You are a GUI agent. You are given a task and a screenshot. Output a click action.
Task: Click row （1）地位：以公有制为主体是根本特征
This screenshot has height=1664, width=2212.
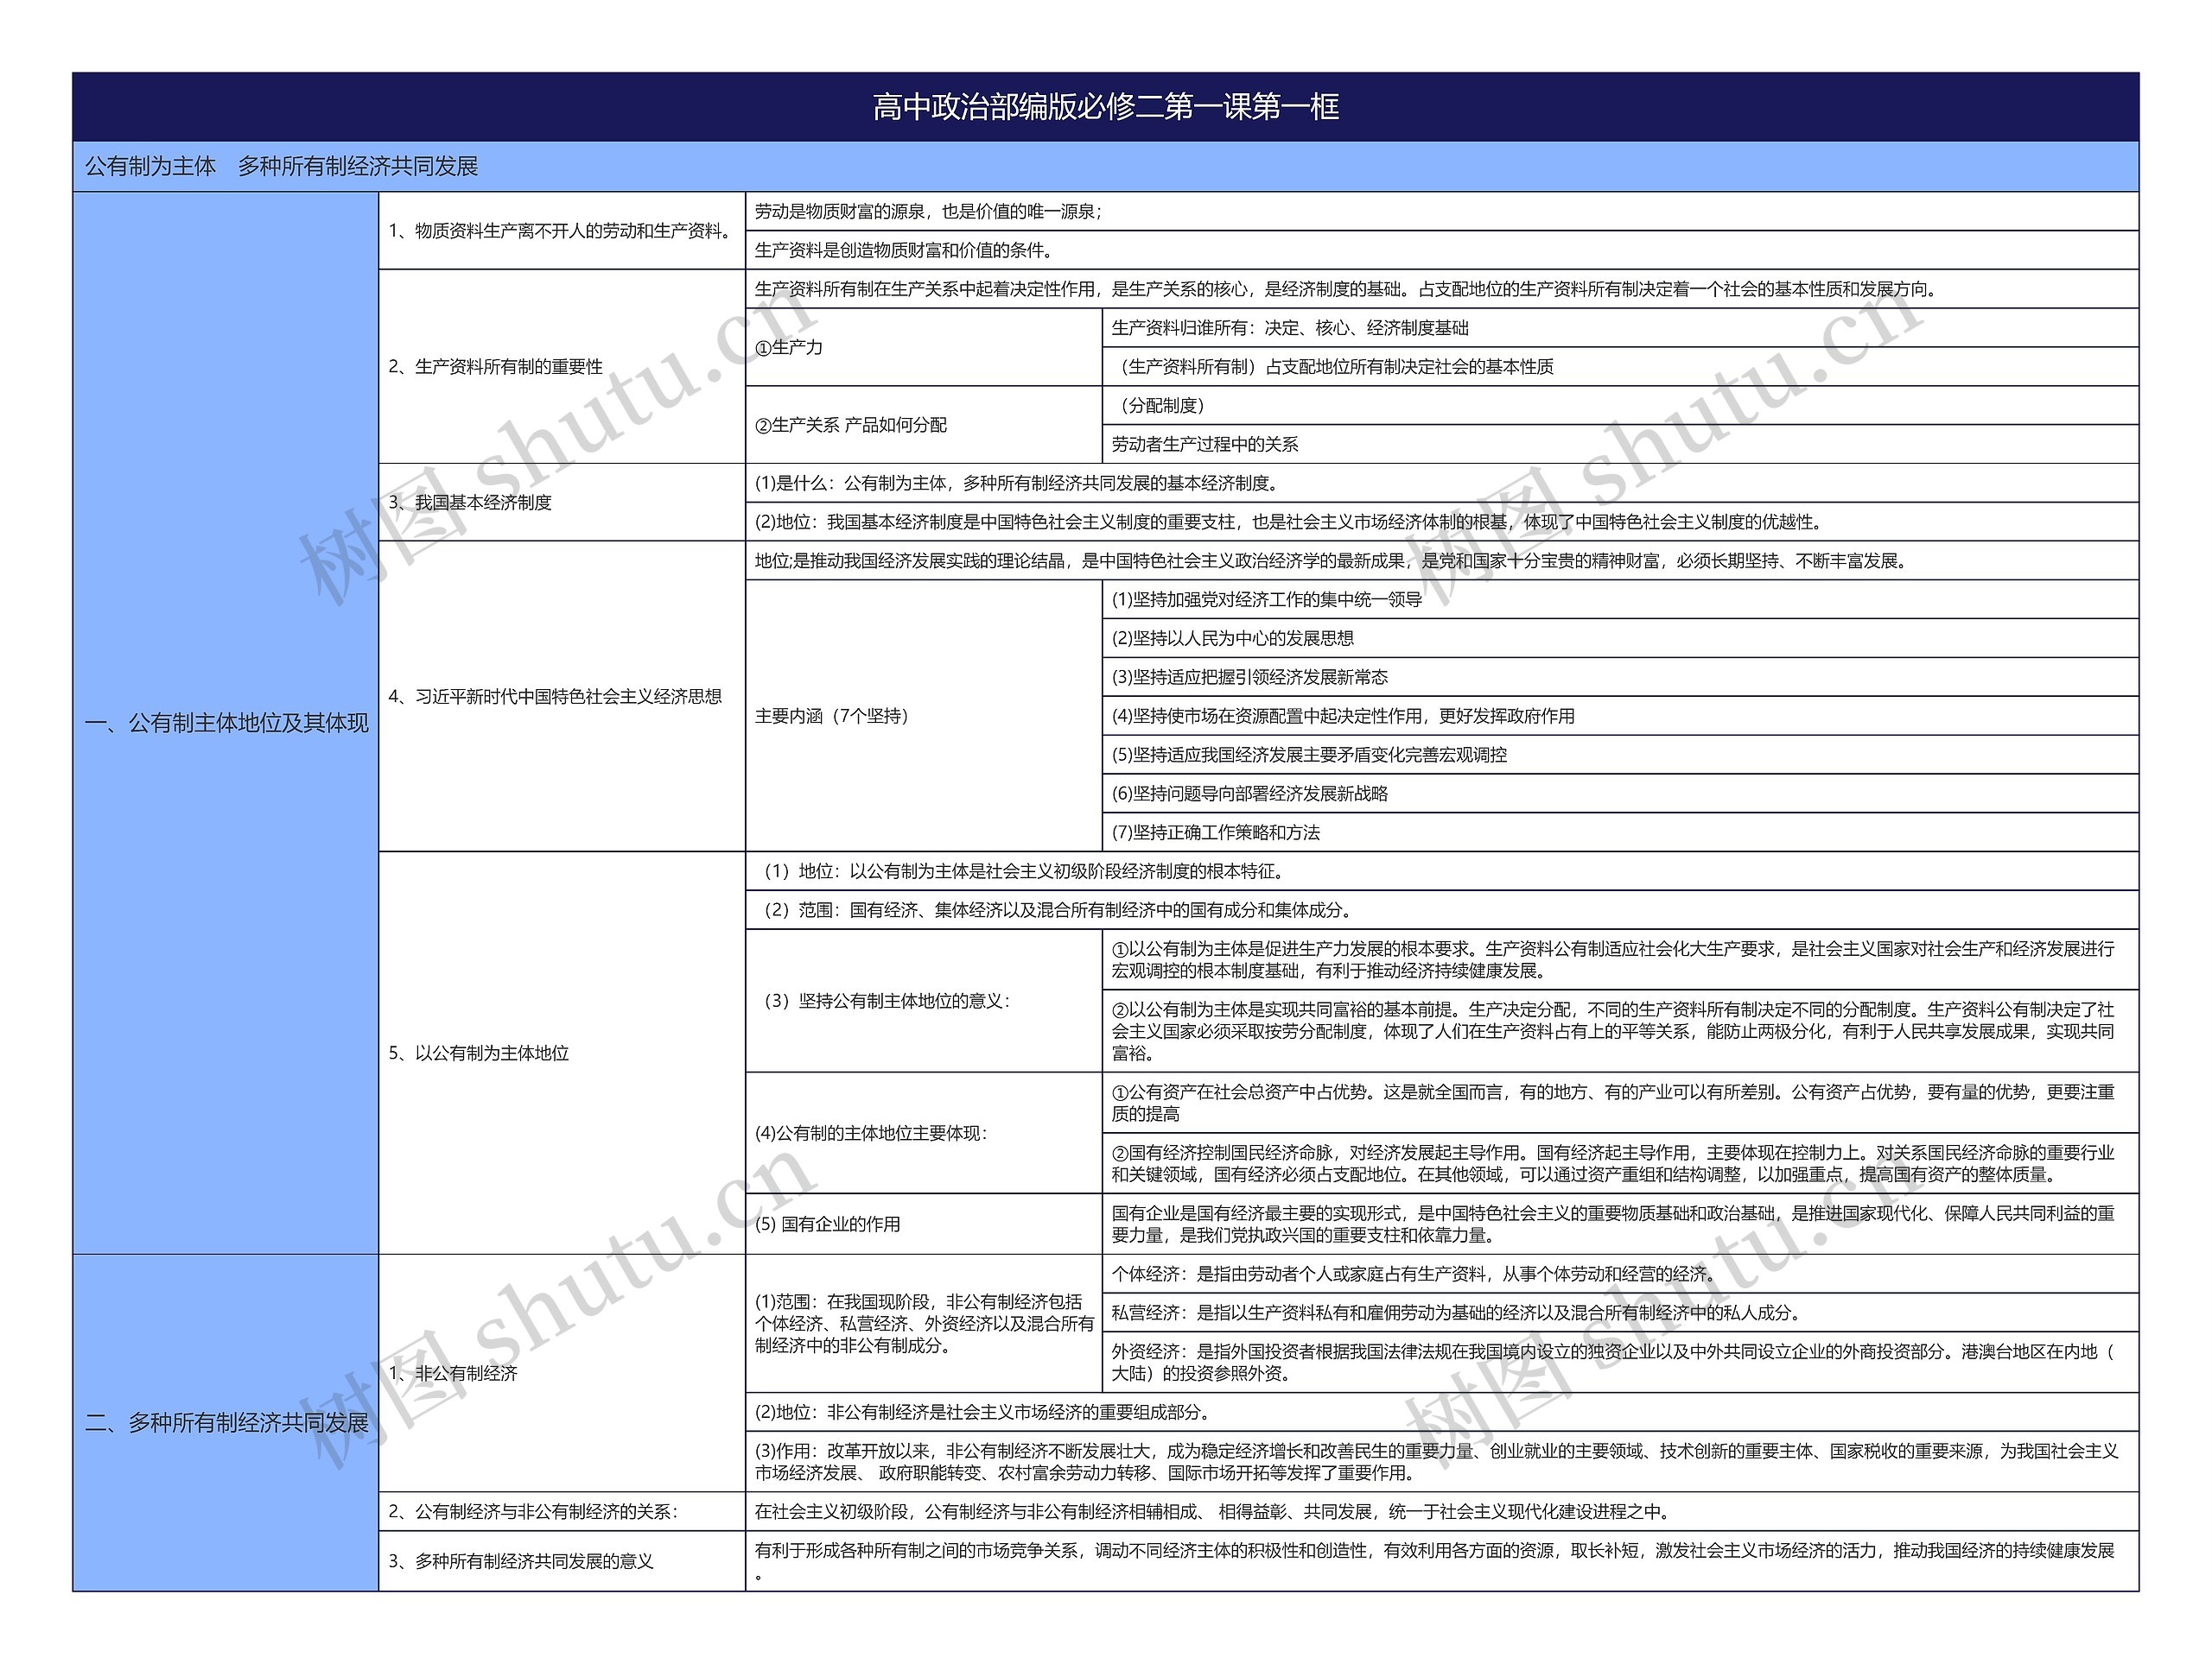click(1442, 871)
